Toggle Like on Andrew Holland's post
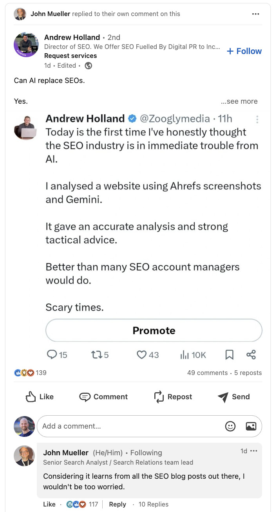The image size is (275, 512). pos(39,397)
